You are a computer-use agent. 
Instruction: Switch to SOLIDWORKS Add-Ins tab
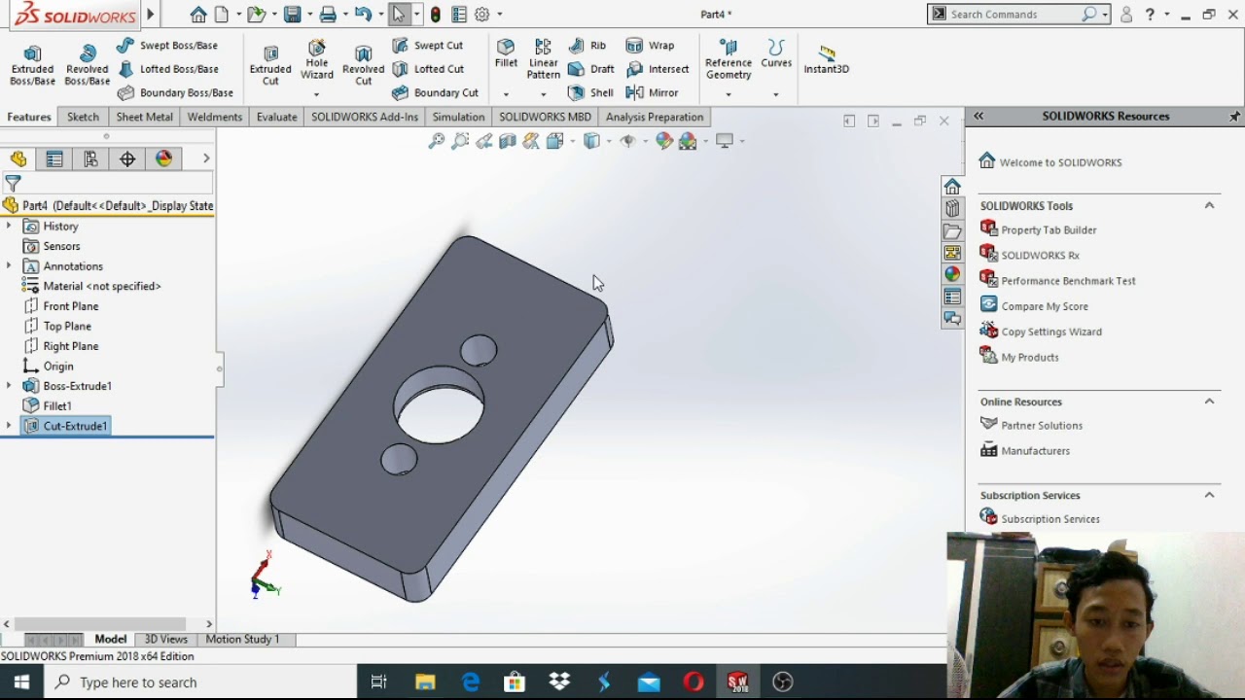[365, 117]
